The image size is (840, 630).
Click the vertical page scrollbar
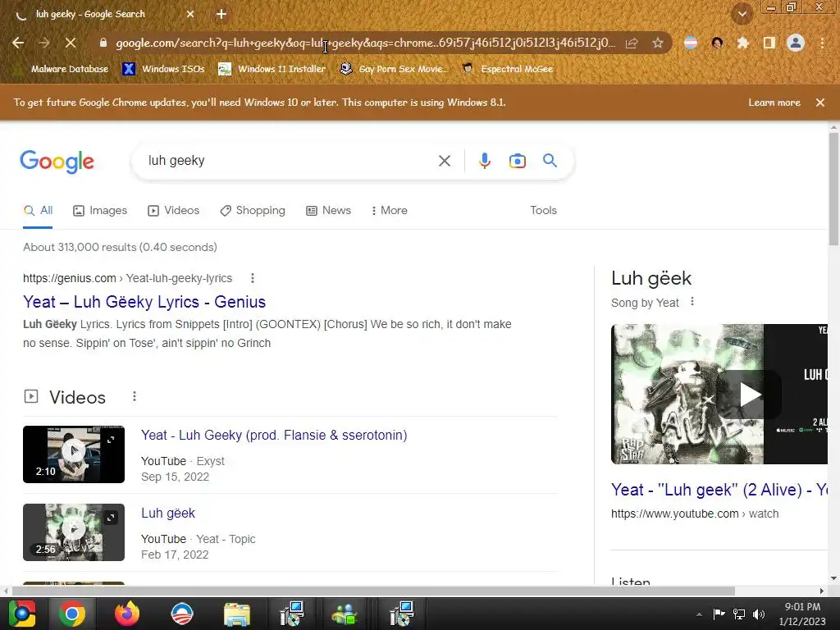[833, 188]
